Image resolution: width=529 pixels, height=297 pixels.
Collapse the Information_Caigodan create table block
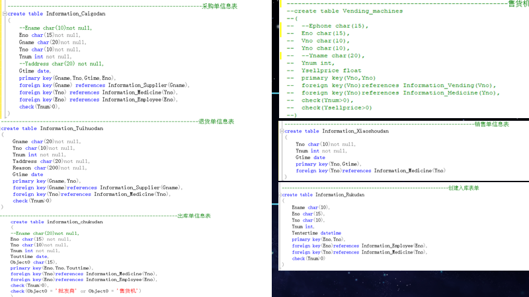tap(5, 14)
